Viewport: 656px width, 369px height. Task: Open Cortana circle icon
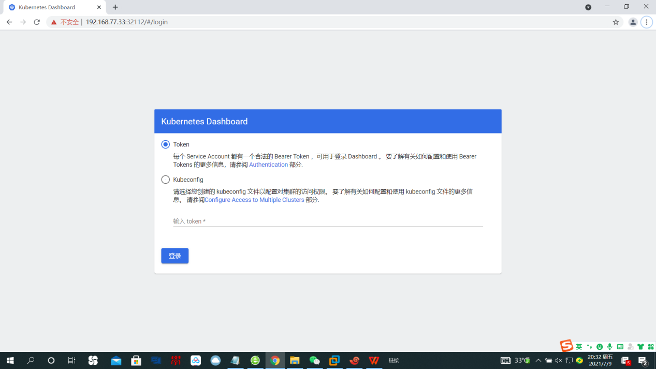point(51,360)
